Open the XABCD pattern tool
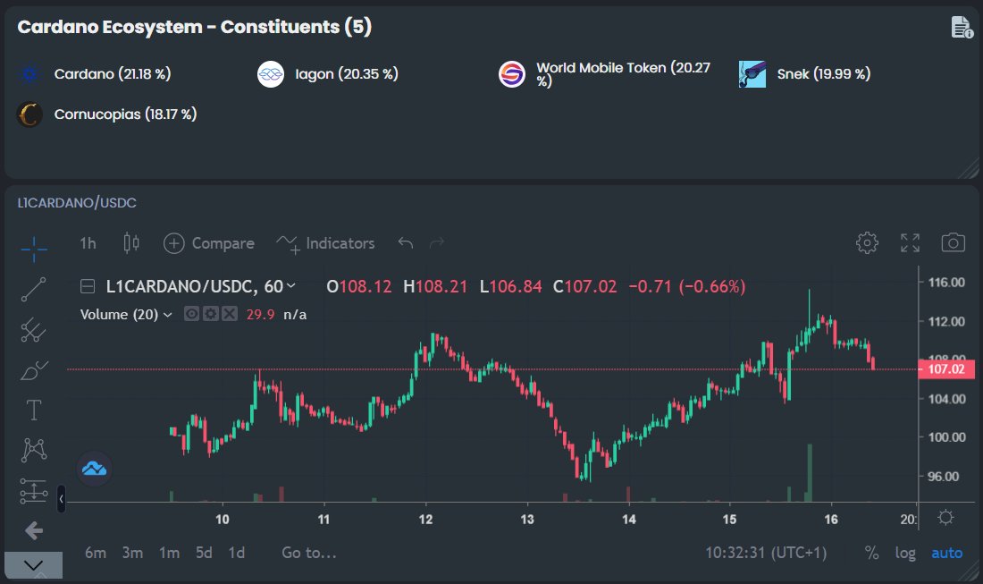The height and width of the screenshot is (584, 983). pyautogui.click(x=33, y=451)
